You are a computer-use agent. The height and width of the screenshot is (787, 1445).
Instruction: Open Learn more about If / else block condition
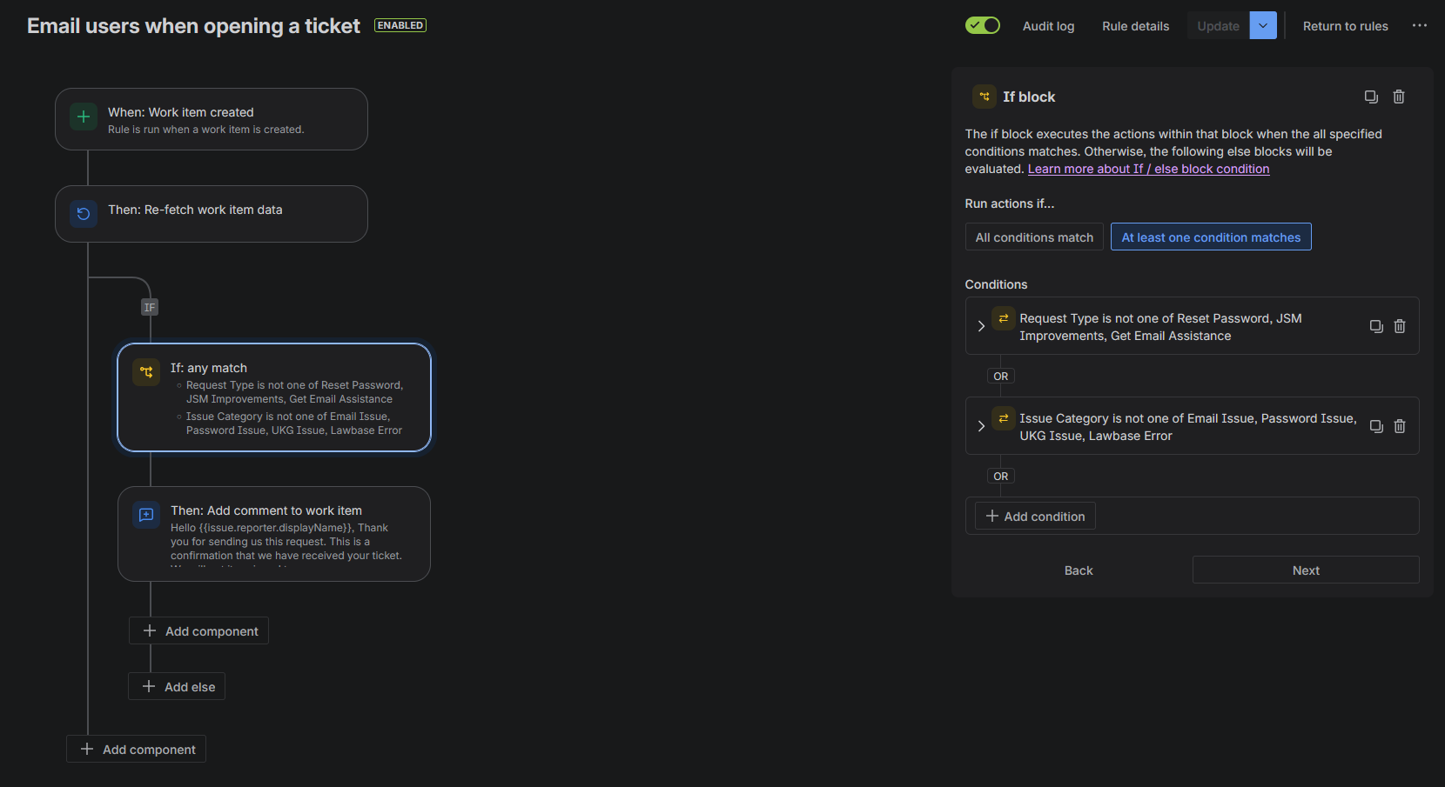coord(1148,169)
